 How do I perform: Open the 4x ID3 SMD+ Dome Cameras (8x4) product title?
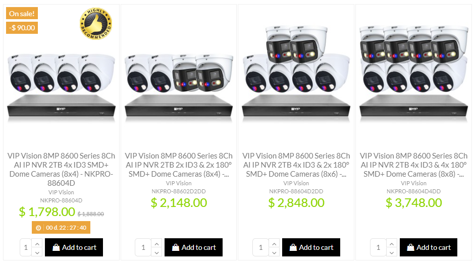pyautogui.click(x=61, y=170)
